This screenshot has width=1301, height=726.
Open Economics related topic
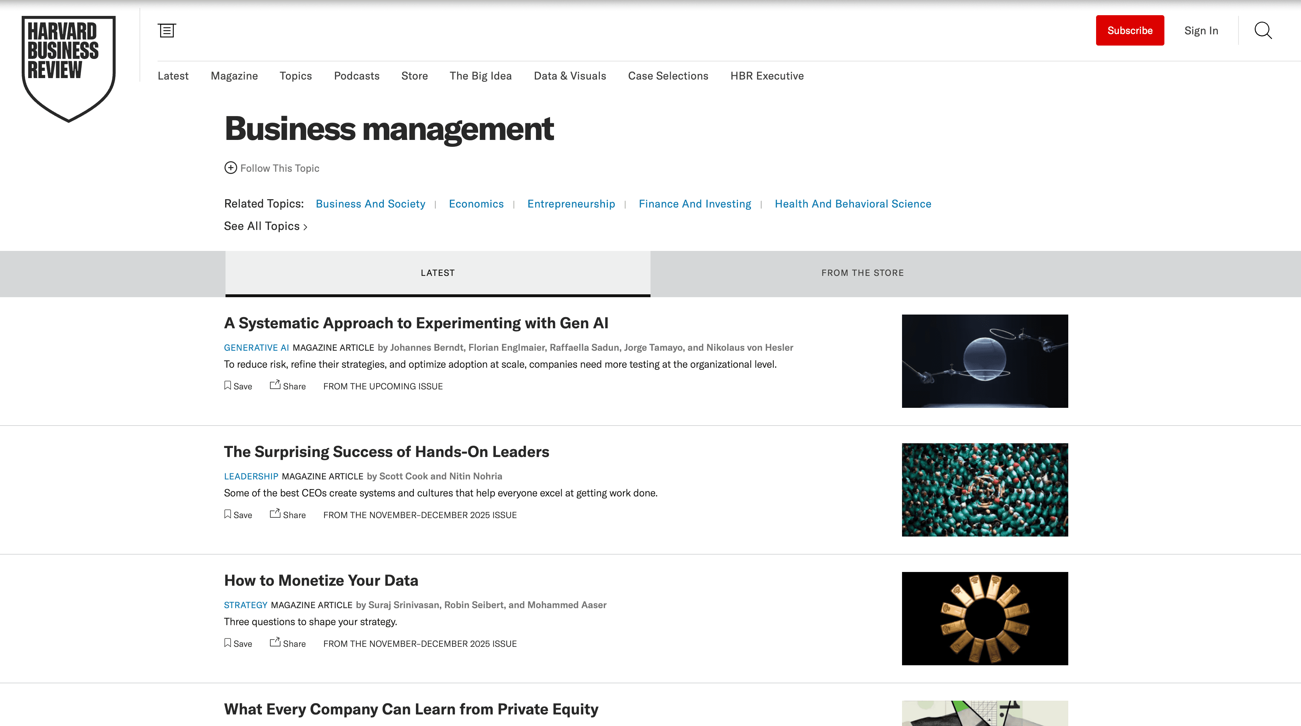[x=476, y=204]
